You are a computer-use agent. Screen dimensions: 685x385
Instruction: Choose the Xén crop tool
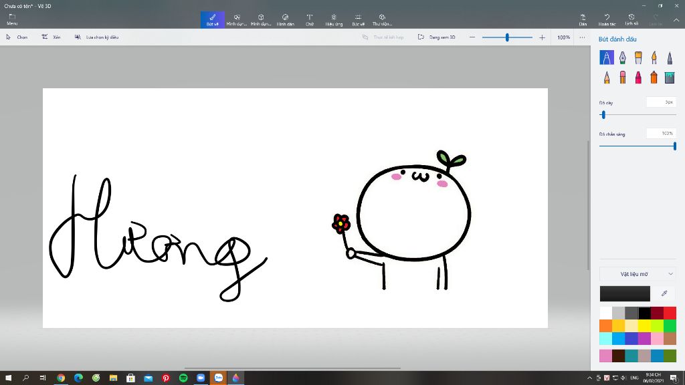click(51, 37)
